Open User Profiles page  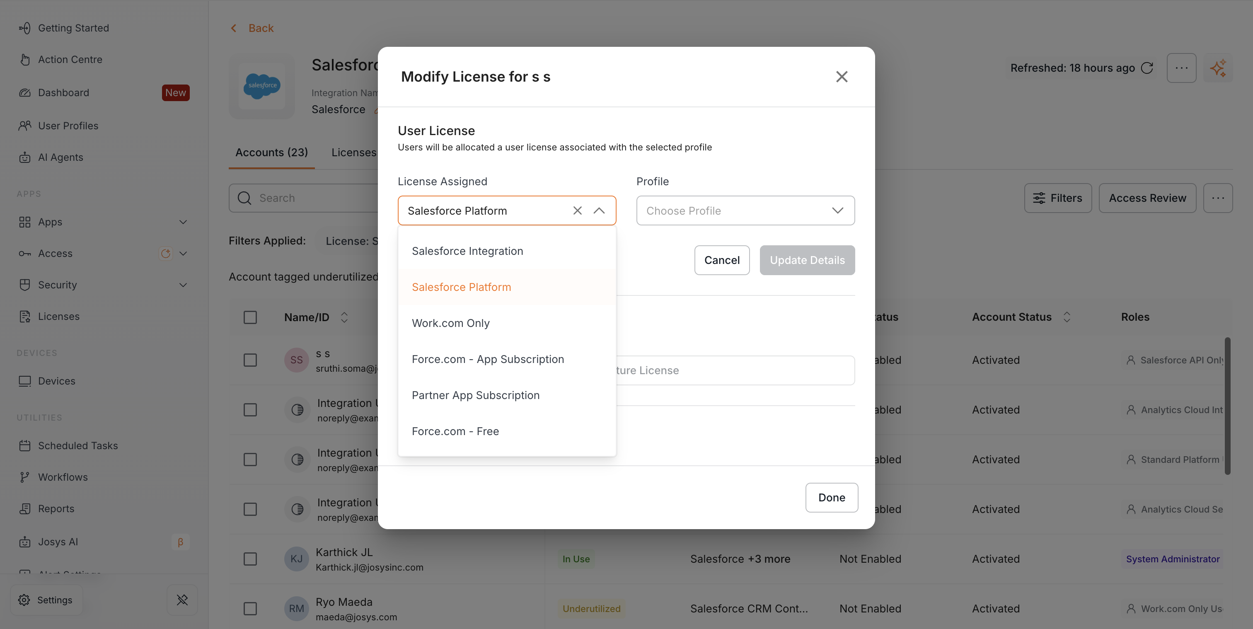coord(68,126)
